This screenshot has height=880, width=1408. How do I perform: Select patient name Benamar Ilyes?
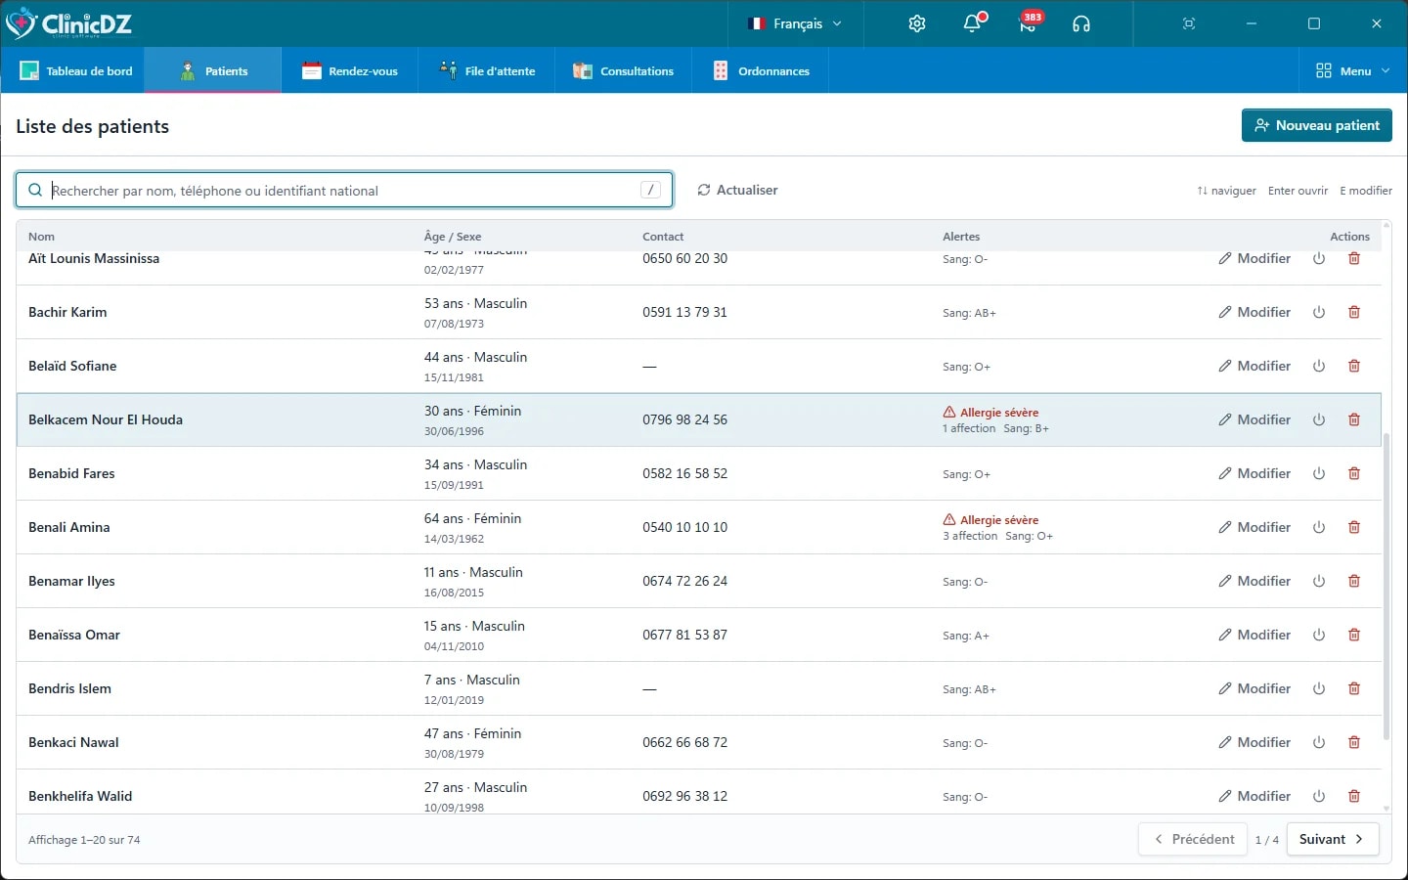coord(71,581)
